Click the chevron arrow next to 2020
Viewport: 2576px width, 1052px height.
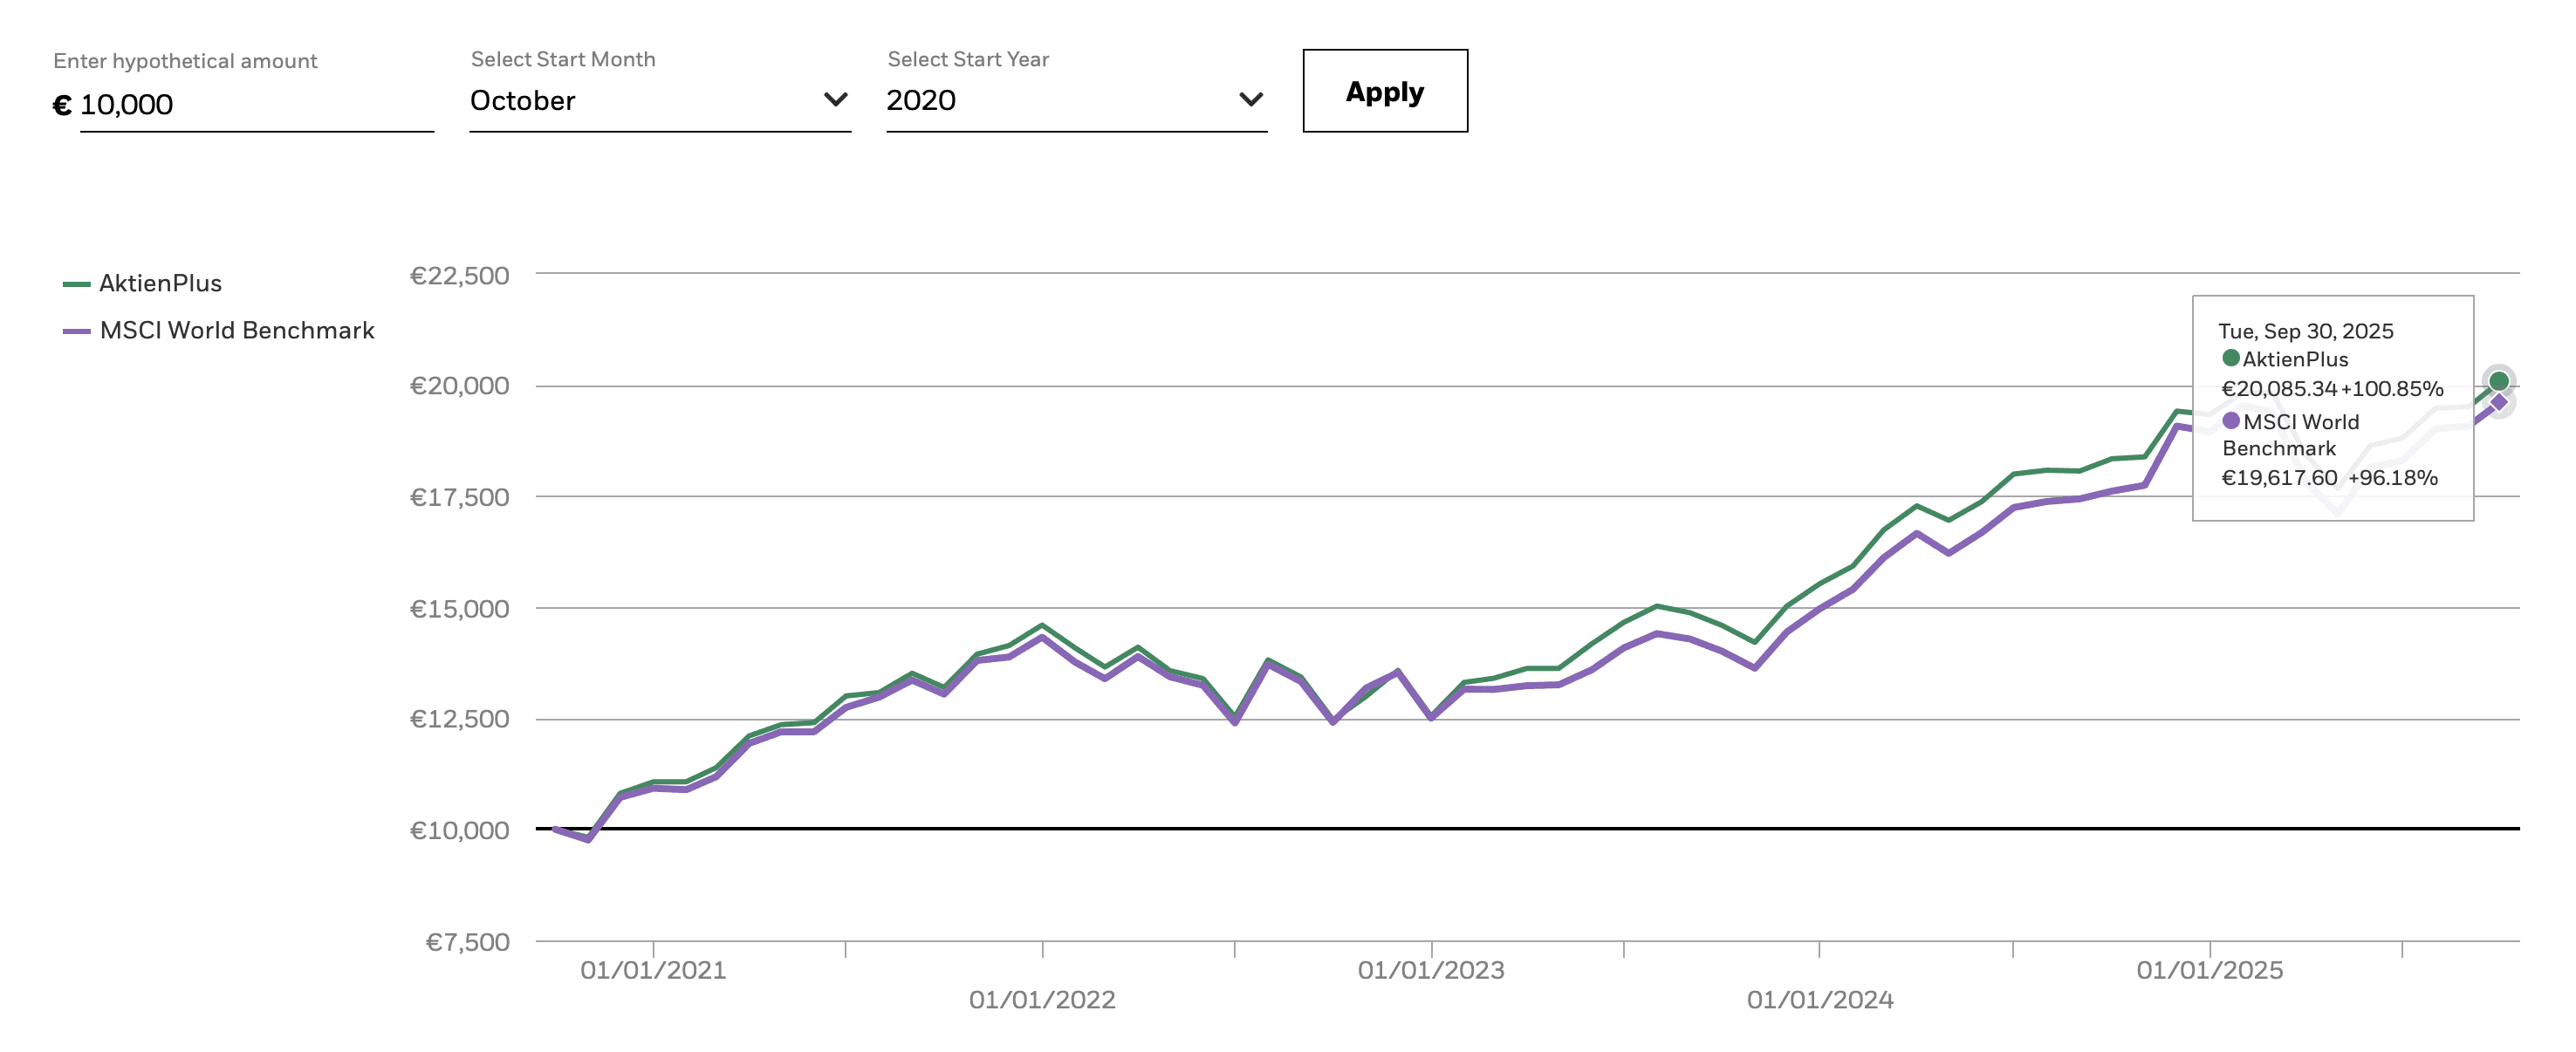tap(1250, 99)
